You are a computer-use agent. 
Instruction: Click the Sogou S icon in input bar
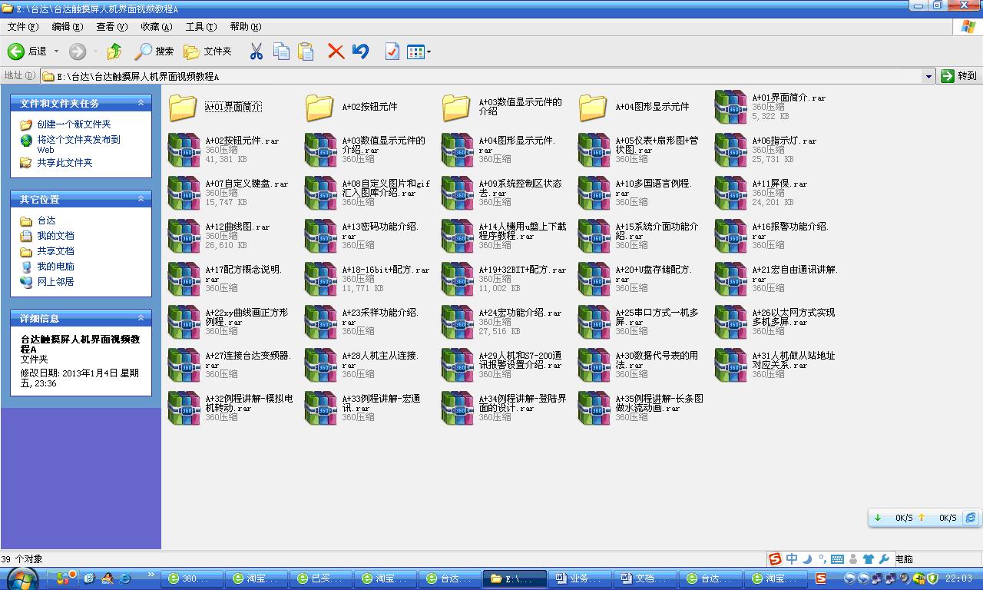(x=775, y=559)
